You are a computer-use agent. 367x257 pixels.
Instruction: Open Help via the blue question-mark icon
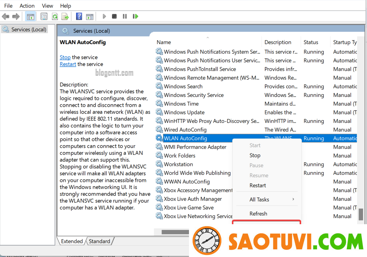[79, 16]
